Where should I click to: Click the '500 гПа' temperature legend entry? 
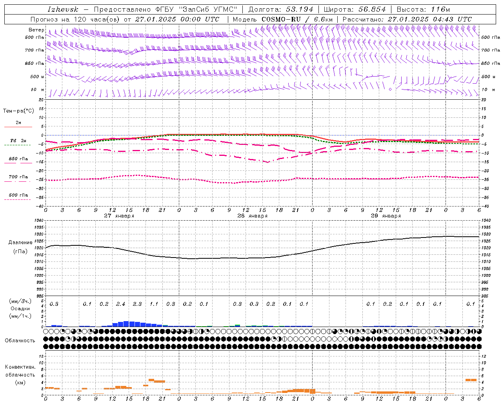(x=18, y=195)
